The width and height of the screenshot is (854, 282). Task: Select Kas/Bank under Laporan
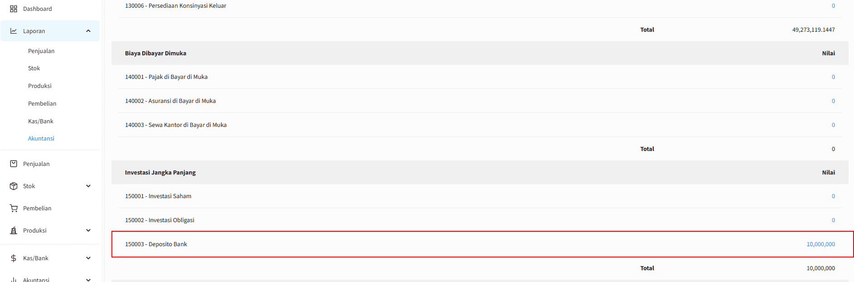41,121
